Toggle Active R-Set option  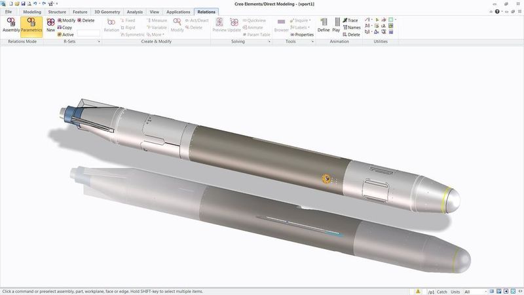(65, 35)
